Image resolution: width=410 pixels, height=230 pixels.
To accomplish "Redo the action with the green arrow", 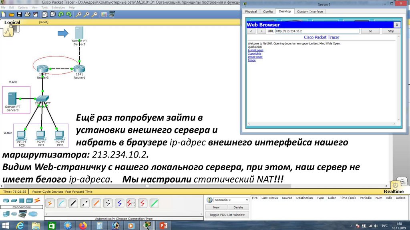I will point(69,15).
